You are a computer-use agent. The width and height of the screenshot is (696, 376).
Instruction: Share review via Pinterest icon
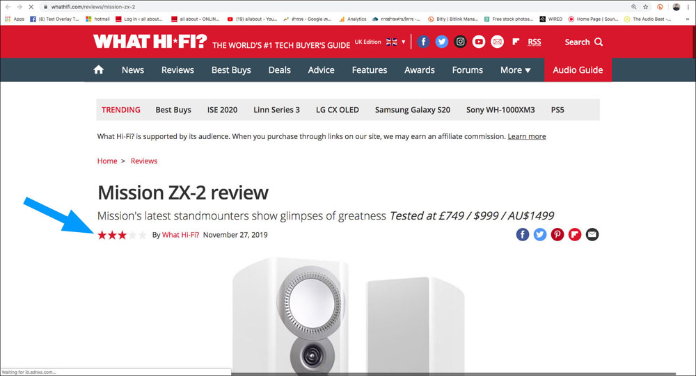557,234
